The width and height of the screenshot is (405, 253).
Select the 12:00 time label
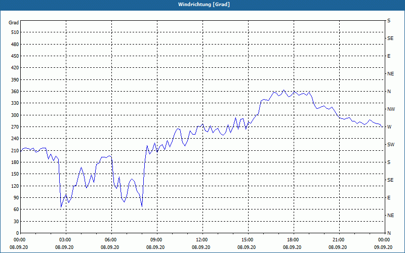coord(202,240)
